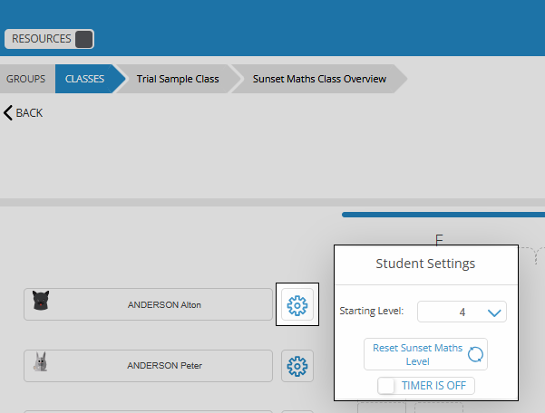The width and height of the screenshot is (545, 413).
Task: Go to GROUPS breadcrumb tab
Action: click(x=25, y=79)
